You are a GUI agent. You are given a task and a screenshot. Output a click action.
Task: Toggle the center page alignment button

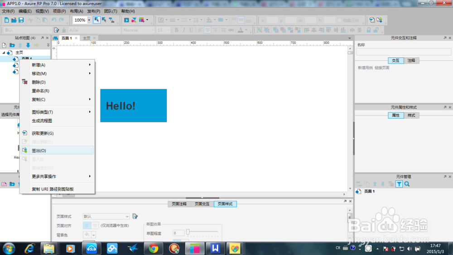coord(95,225)
